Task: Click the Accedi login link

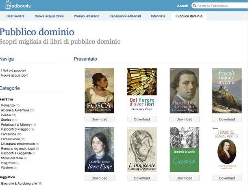Action: click(x=183, y=6)
